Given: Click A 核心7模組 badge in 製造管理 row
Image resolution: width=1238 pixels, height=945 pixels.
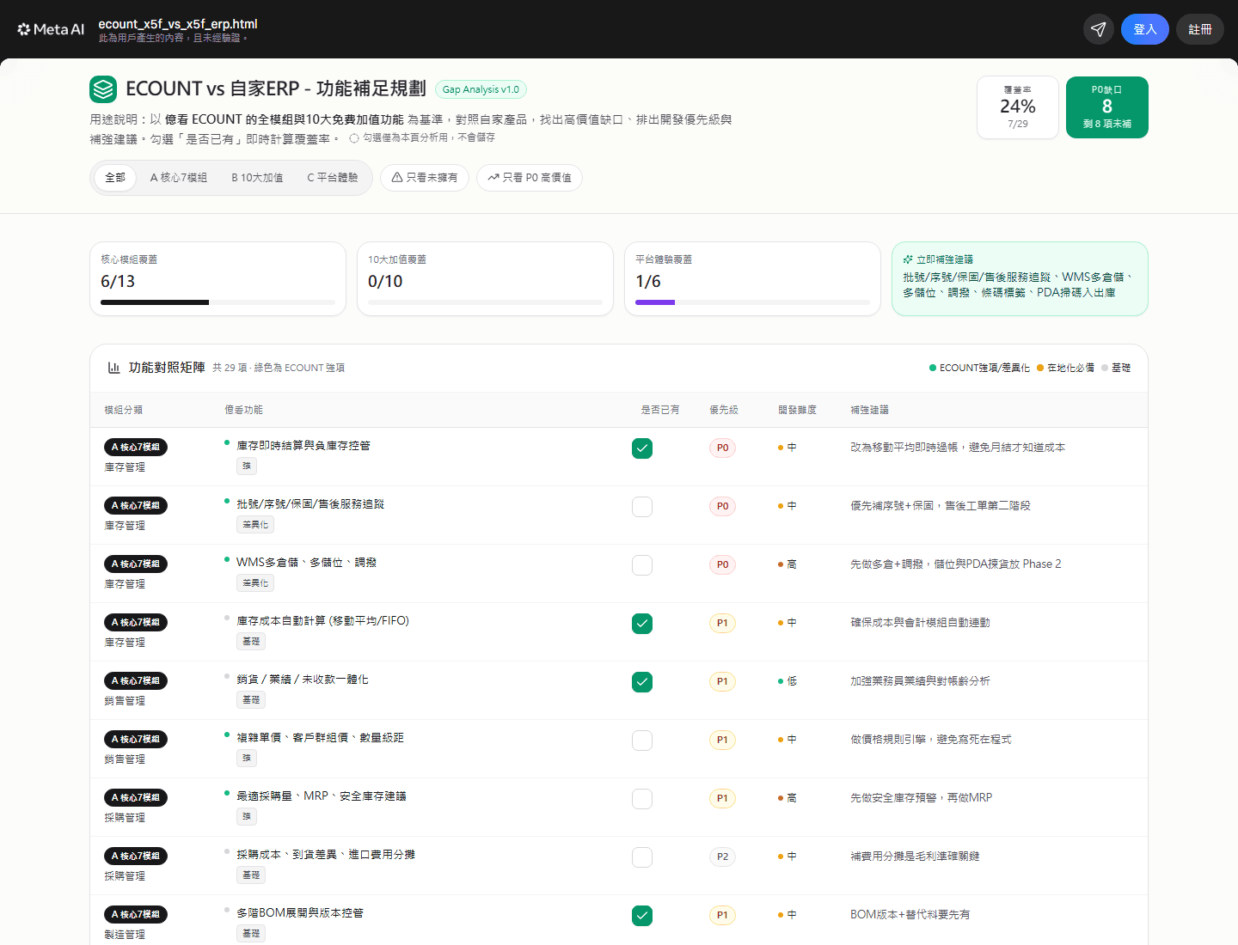Looking at the screenshot, I should 136,914.
